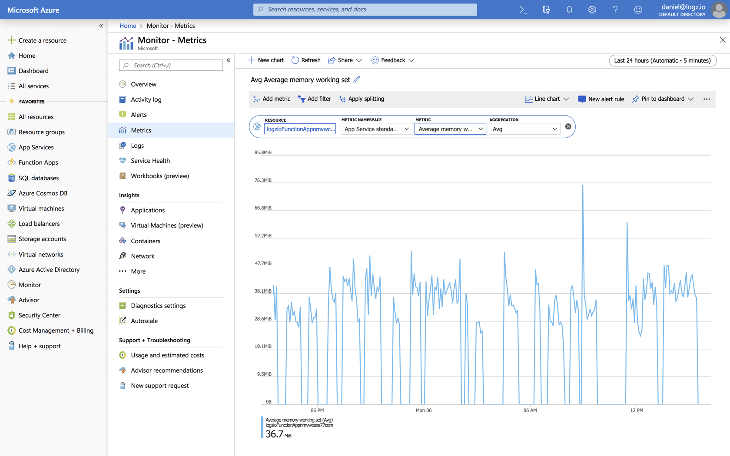
Task: Close the Monitor - Metrics blade
Action: 723,40
